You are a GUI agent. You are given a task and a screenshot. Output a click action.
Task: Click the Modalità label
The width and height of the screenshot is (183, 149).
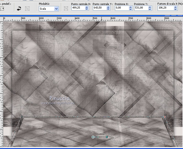(44, 4)
